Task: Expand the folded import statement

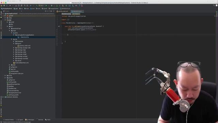Action: [x=68, y=20]
